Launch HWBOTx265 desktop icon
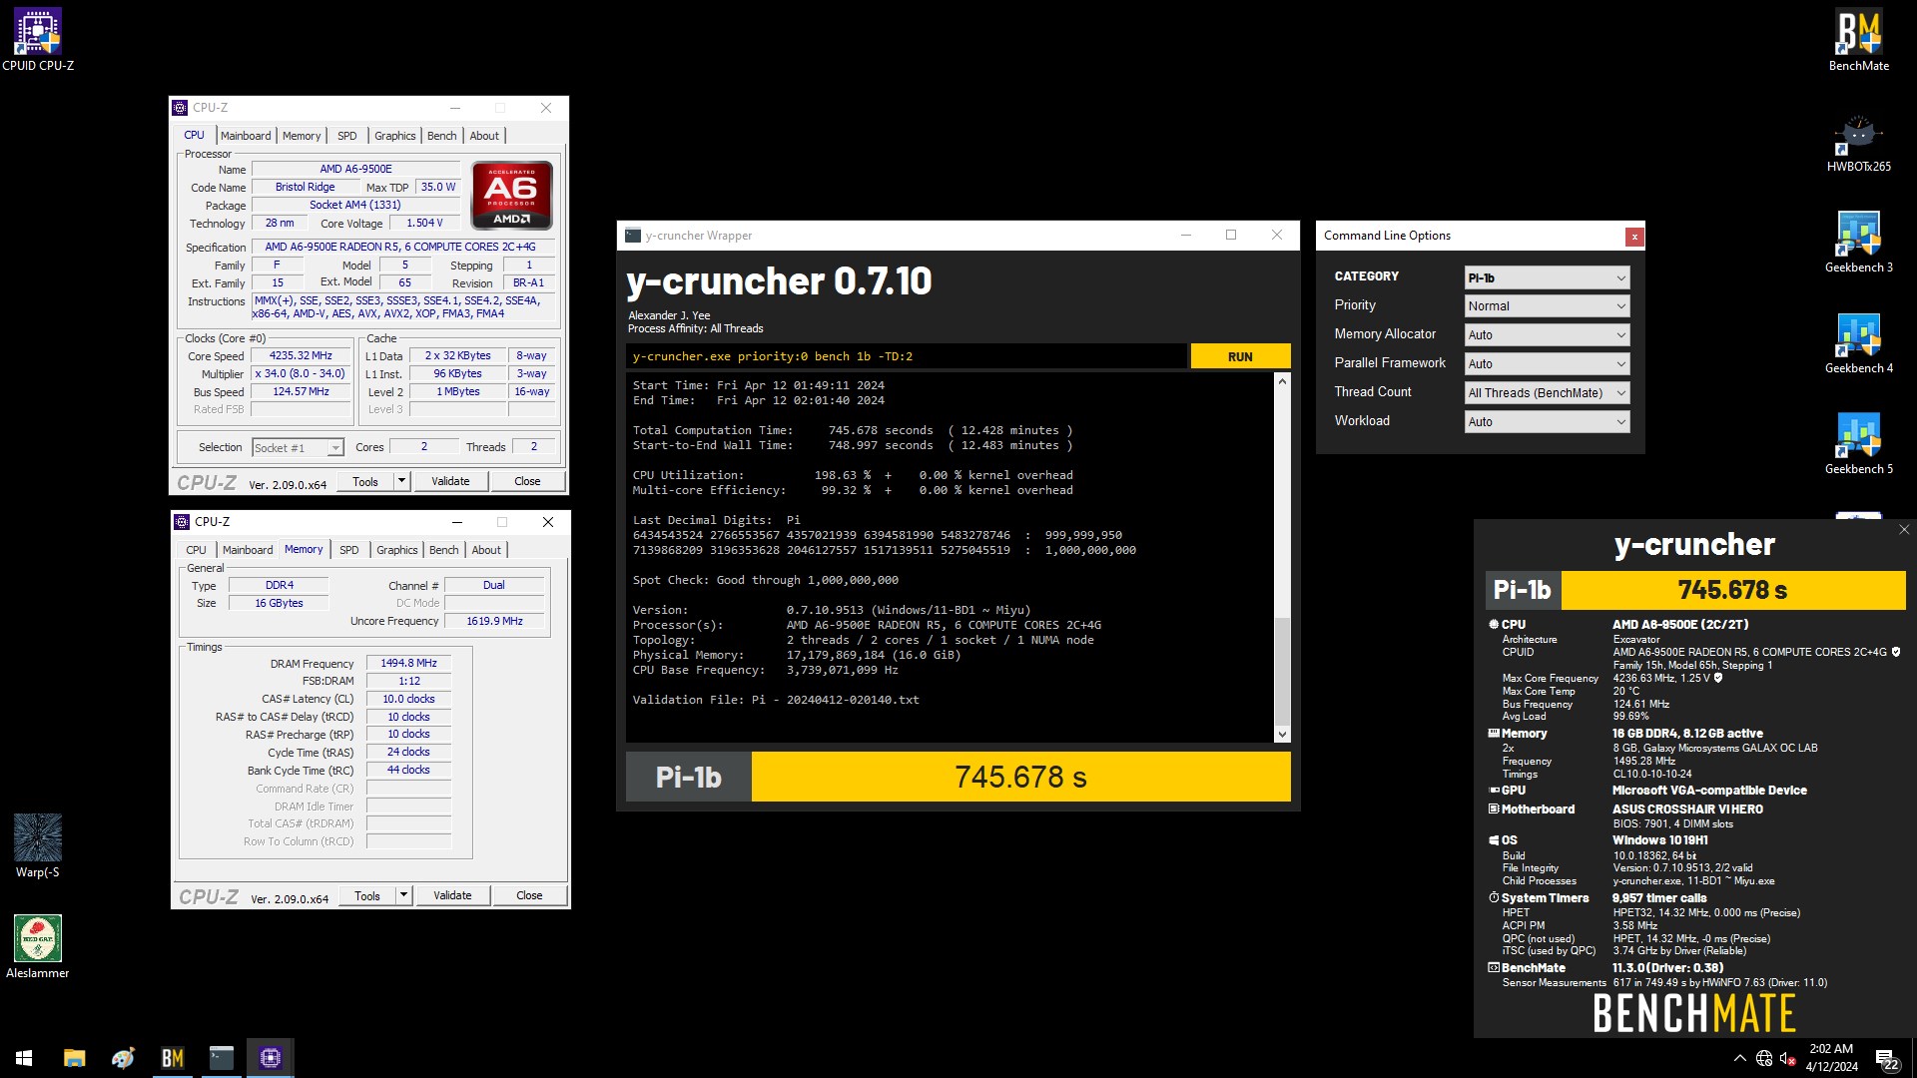This screenshot has width=1917, height=1078. tap(1858, 142)
